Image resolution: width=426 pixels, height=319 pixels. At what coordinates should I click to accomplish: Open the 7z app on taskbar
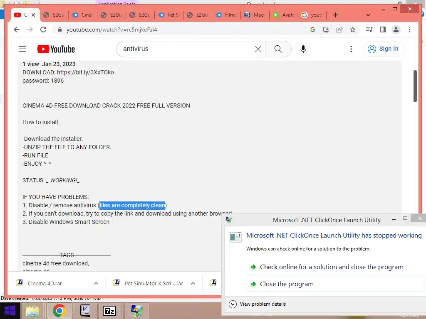tap(109, 311)
